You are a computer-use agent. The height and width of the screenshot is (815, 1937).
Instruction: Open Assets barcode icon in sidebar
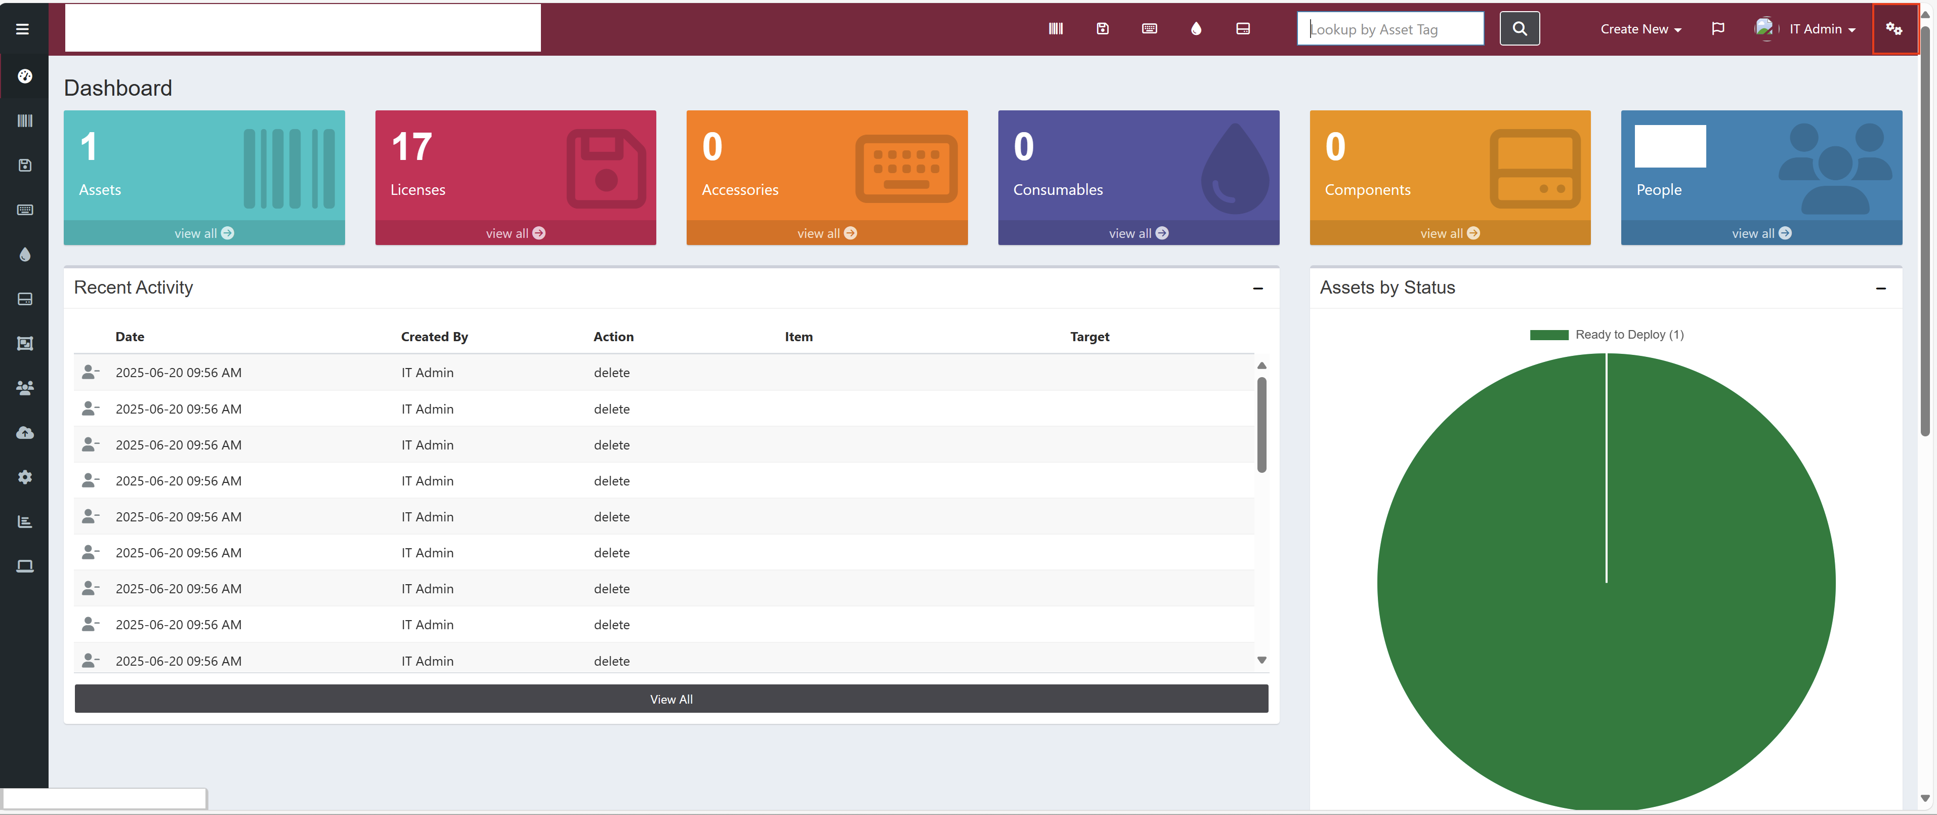click(25, 120)
